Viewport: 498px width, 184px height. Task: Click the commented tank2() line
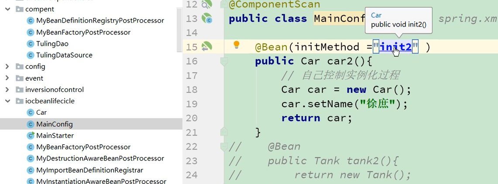[x=313, y=161]
